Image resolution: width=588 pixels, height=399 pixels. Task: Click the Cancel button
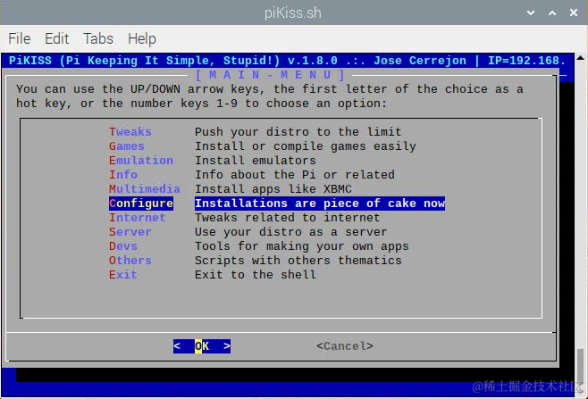[345, 345]
